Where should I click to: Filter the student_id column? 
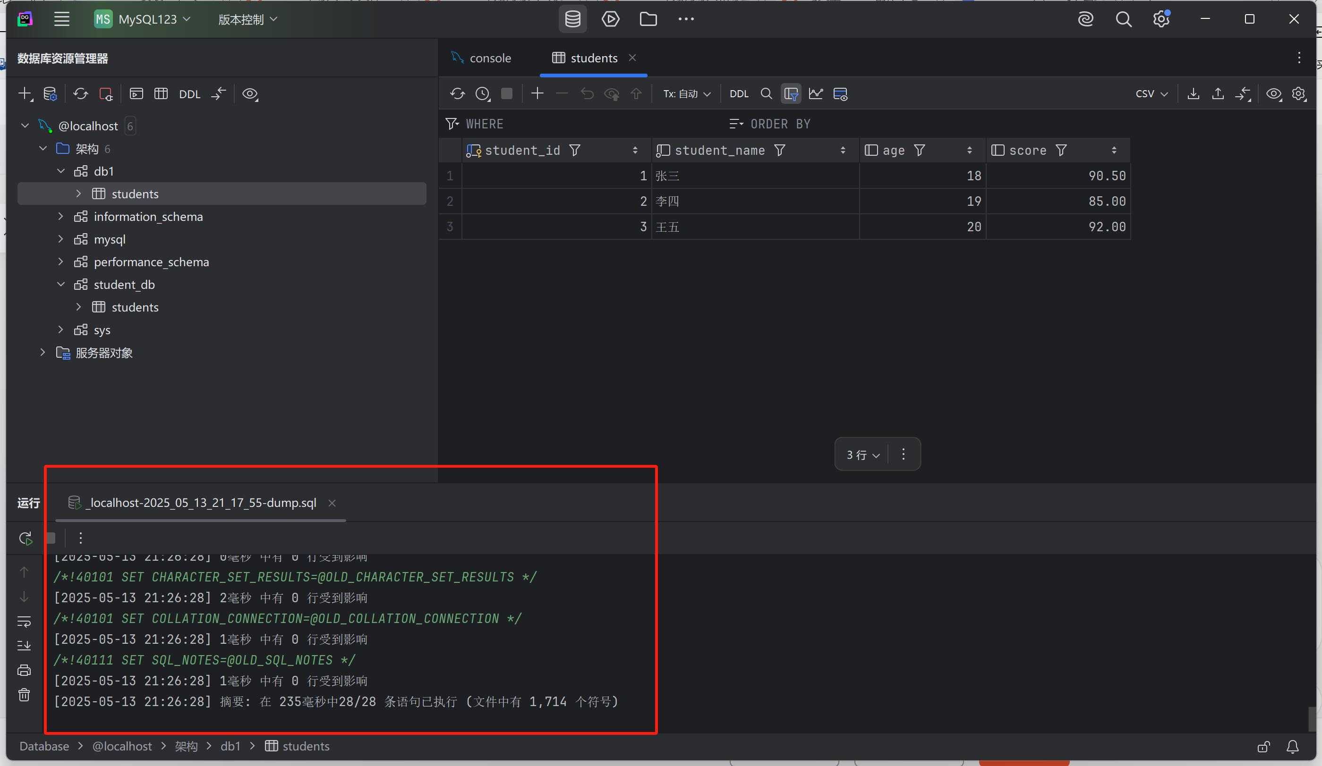(x=575, y=151)
